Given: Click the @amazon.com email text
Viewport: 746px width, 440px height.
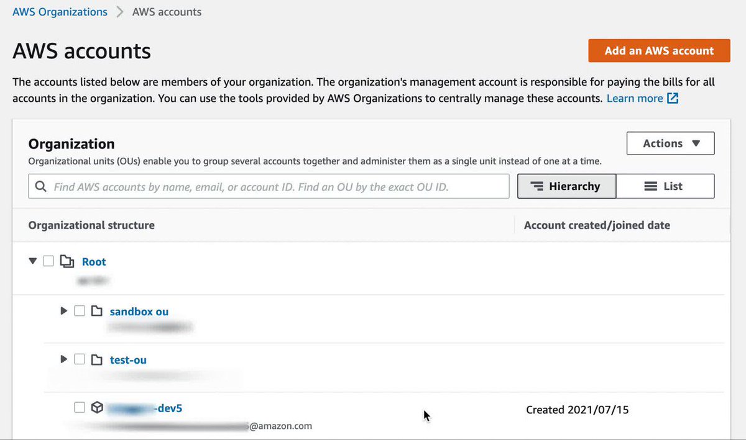Looking at the screenshot, I should 280,426.
